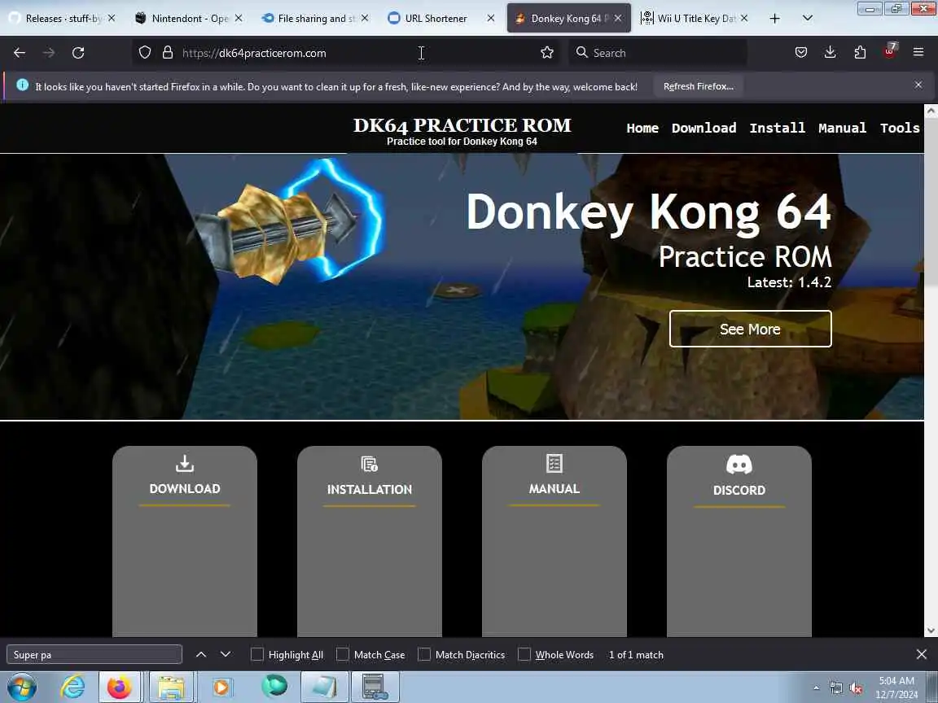Open the Pocket save icon
This screenshot has height=703, width=938.
point(801,53)
